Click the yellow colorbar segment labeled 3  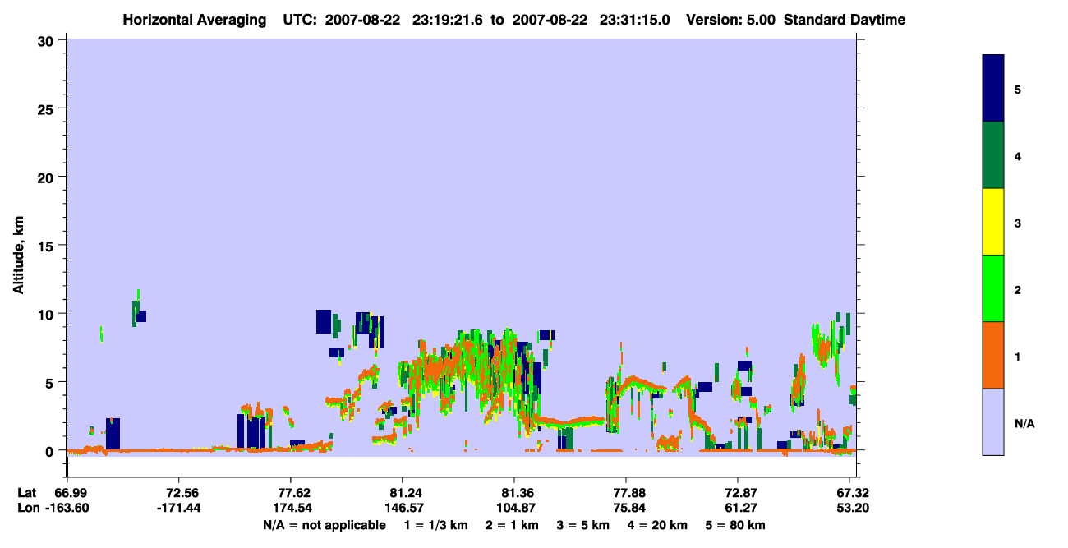coord(993,222)
